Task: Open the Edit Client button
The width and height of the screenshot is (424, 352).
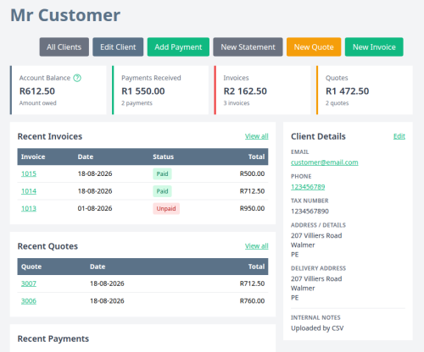Action: pos(118,47)
